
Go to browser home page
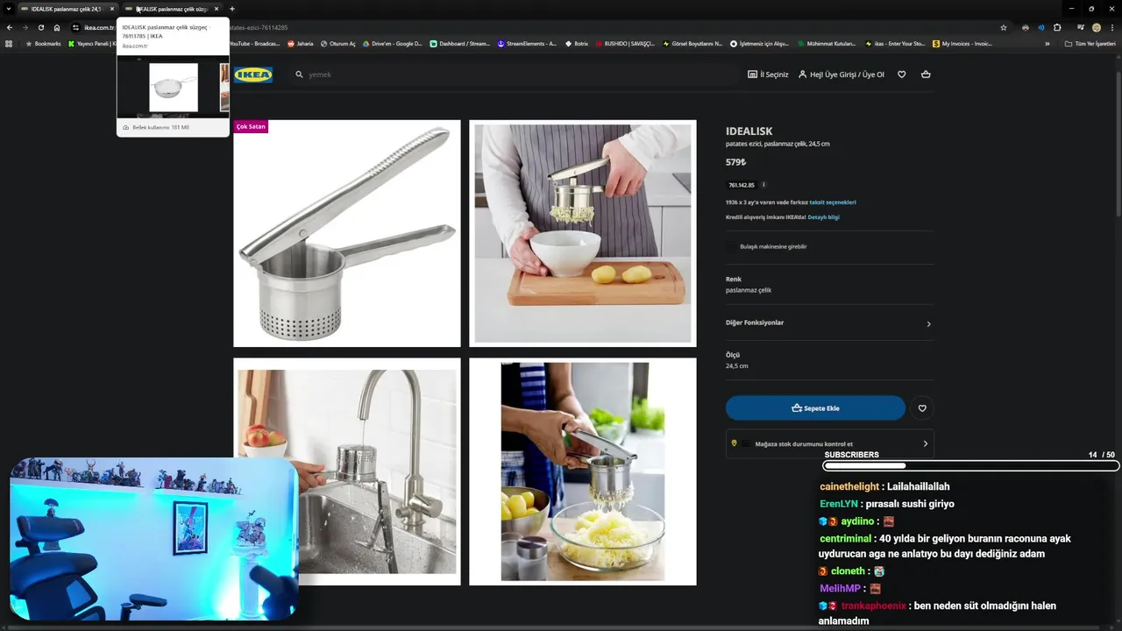tap(57, 27)
